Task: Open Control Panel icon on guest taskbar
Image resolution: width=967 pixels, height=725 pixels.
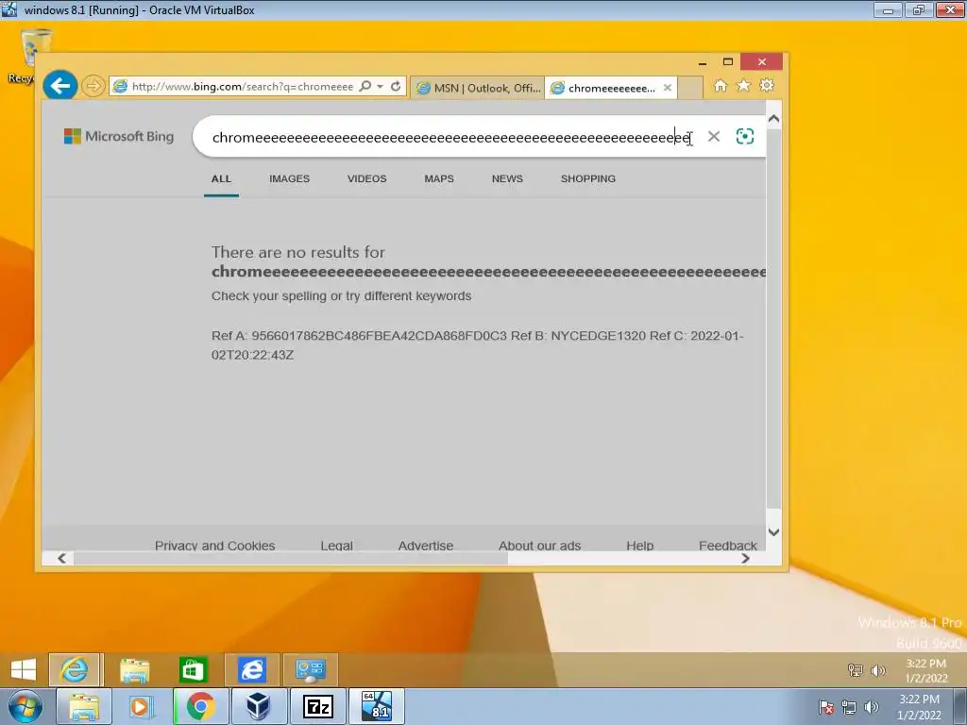Action: [310, 669]
